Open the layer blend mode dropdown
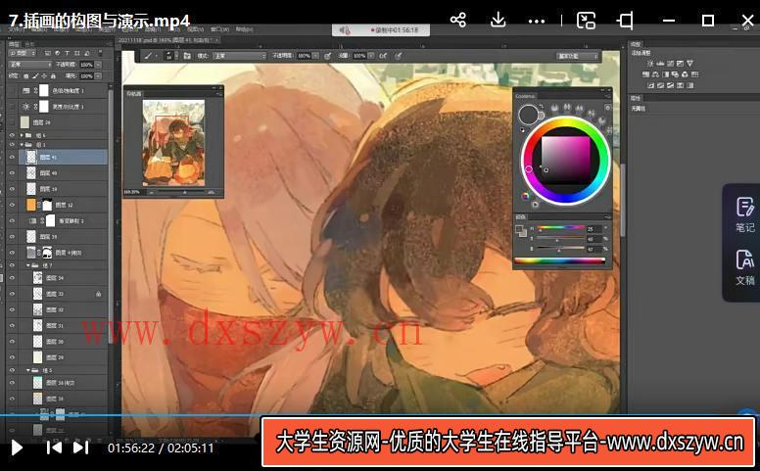 (x=29, y=65)
